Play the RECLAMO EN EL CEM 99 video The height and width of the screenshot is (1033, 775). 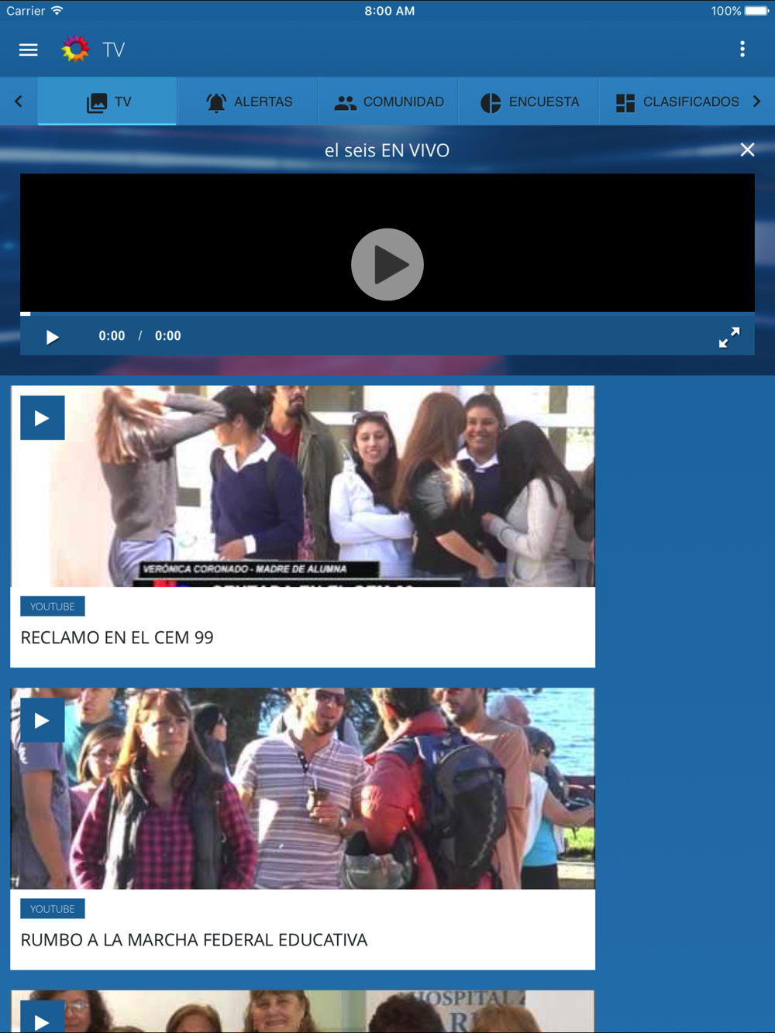[x=43, y=418]
